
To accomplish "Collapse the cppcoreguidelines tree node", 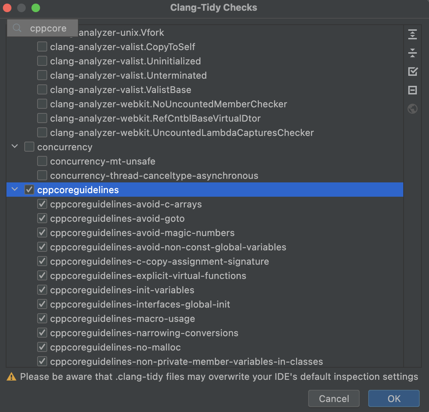I will [x=15, y=189].
